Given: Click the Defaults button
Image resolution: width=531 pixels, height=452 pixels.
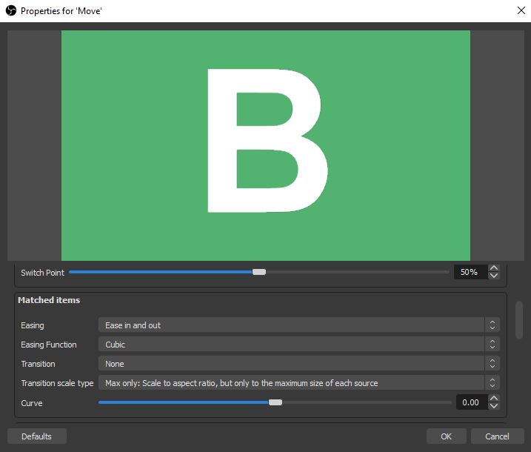Looking at the screenshot, I should (x=37, y=436).
